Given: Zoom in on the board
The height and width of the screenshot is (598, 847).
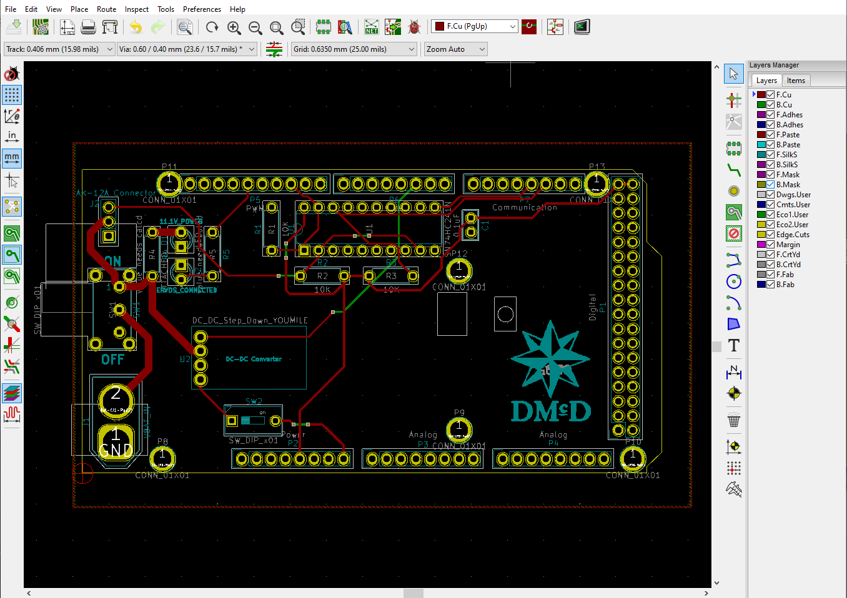Looking at the screenshot, I should coord(234,27).
